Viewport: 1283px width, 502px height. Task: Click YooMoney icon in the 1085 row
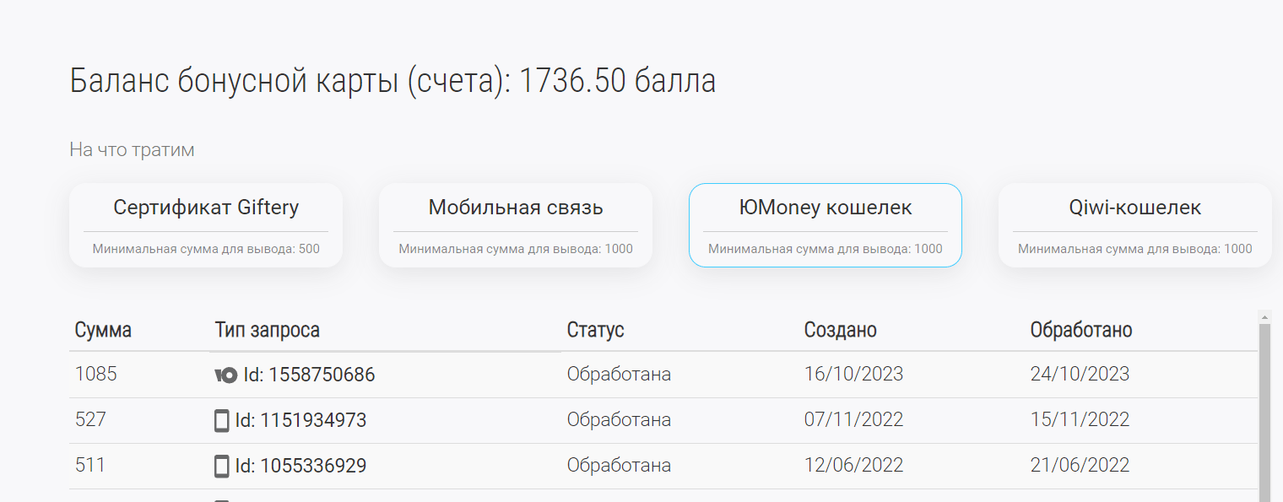point(226,375)
